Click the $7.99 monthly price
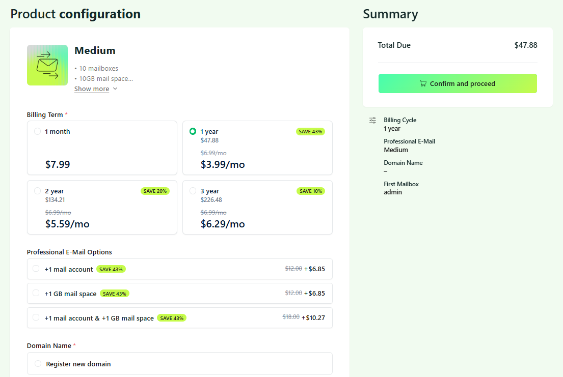The image size is (563, 377). [58, 164]
